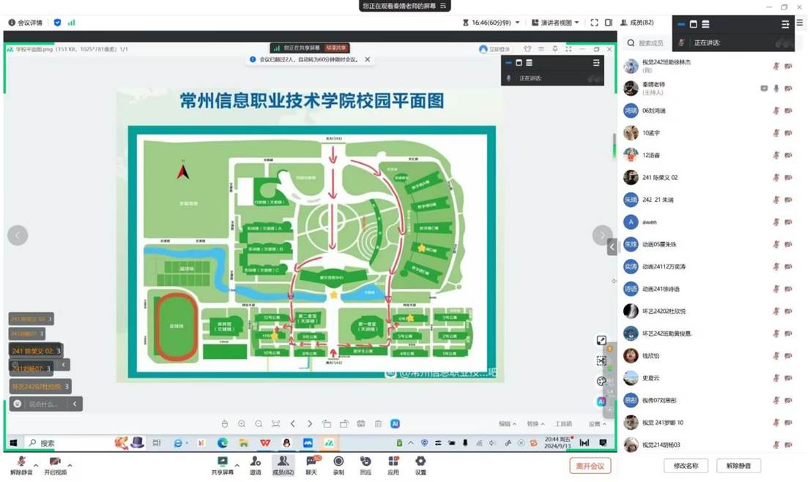The height and width of the screenshot is (482, 810).
Task: Select member 242 21 朱瑞 in list
Action: point(707,200)
